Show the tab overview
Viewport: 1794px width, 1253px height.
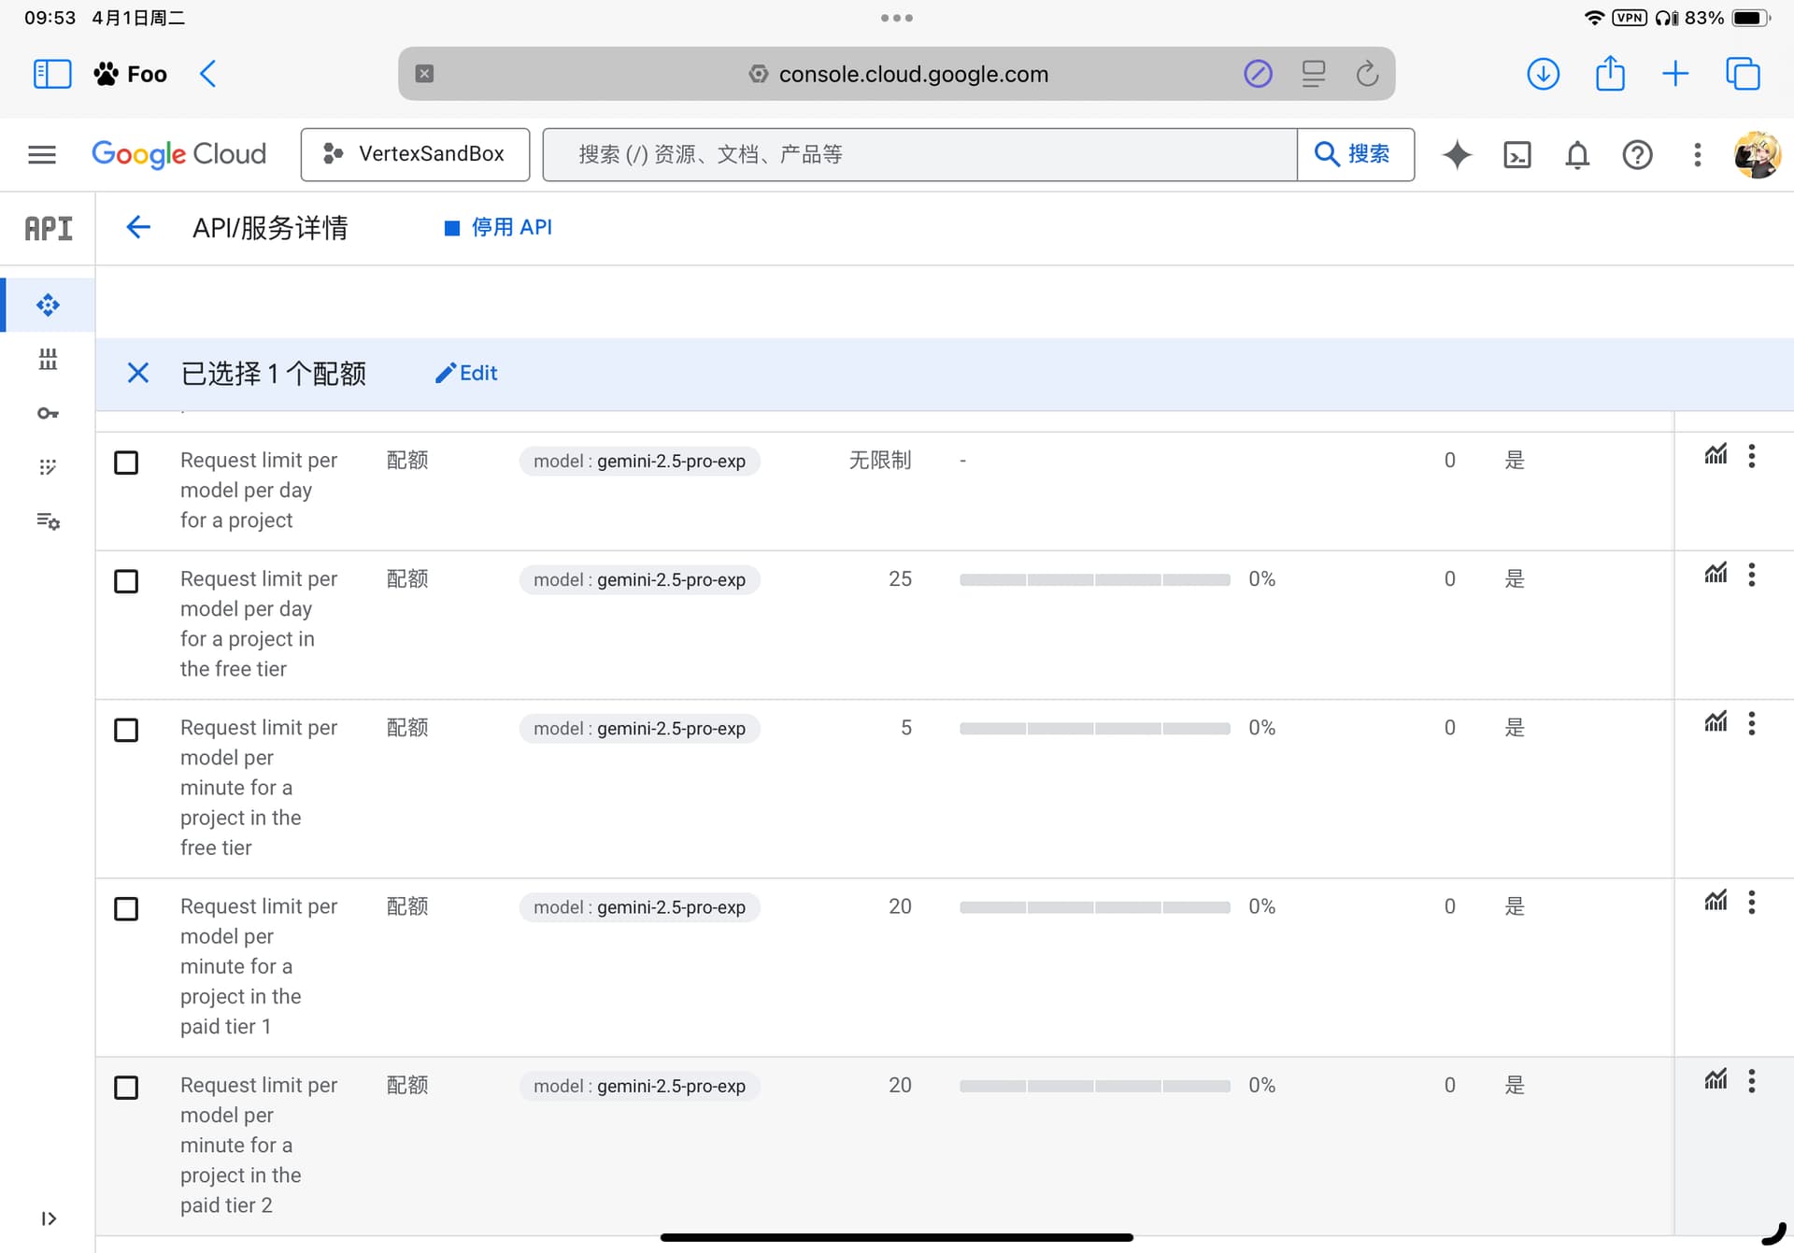pyautogui.click(x=1743, y=74)
